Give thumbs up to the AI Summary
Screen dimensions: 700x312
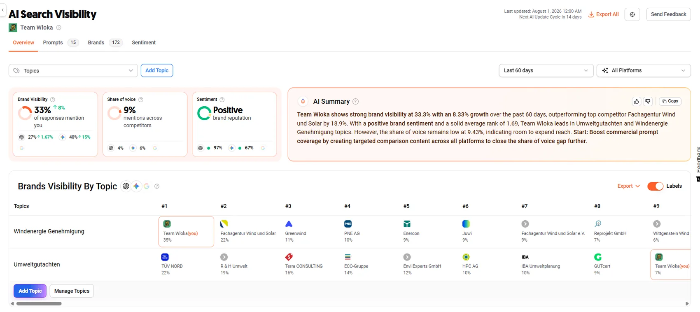(x=636, y=101)
